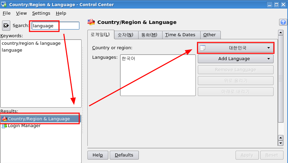Click the Reset button
Screen dimensions: 288x163
[272, 155]
